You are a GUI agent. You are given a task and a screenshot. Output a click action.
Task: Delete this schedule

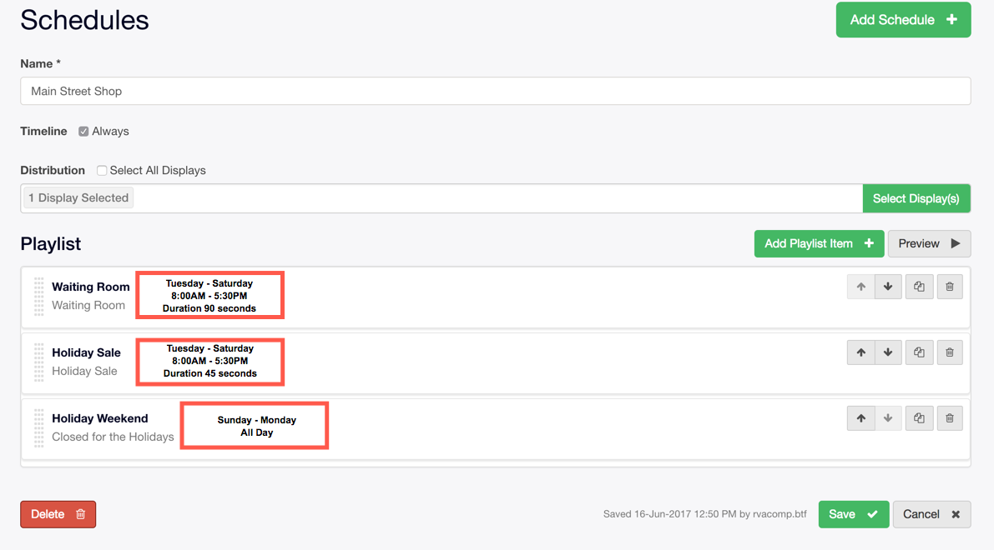[x=58, y=514]
